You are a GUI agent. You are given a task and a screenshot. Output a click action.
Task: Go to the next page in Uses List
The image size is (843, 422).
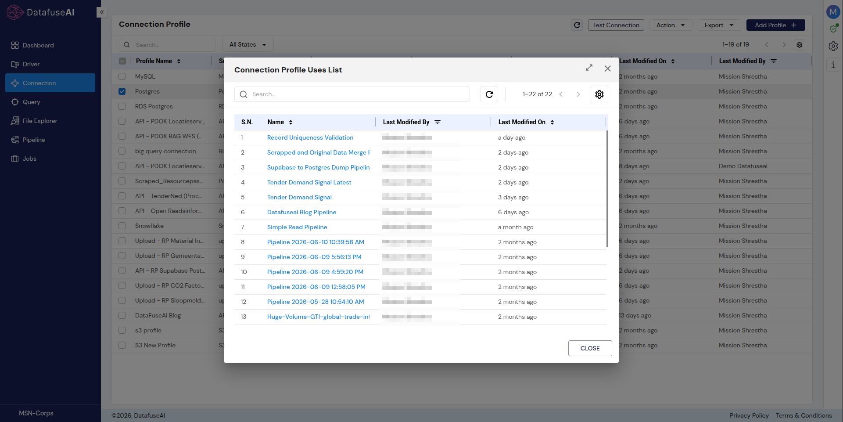578,94
